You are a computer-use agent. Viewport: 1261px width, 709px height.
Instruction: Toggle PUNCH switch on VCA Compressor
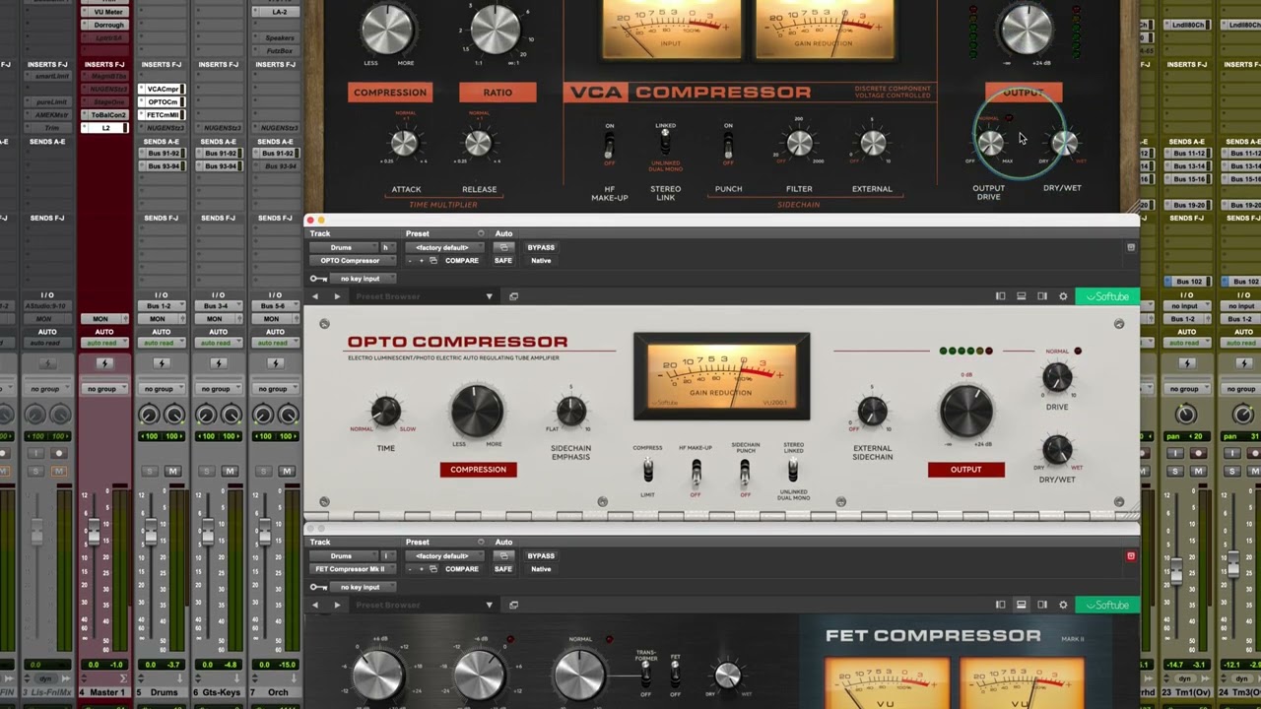728,146
